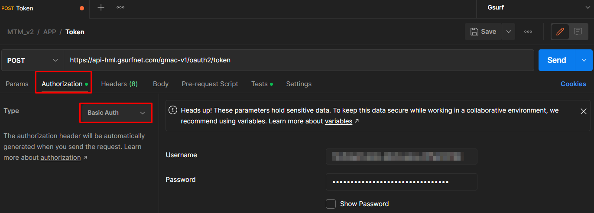Open the Cookies link
Screen dimensions: 594x213
573,84
